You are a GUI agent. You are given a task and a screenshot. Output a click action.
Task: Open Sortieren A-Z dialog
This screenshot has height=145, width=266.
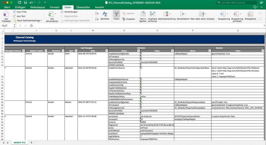point(105,14)
